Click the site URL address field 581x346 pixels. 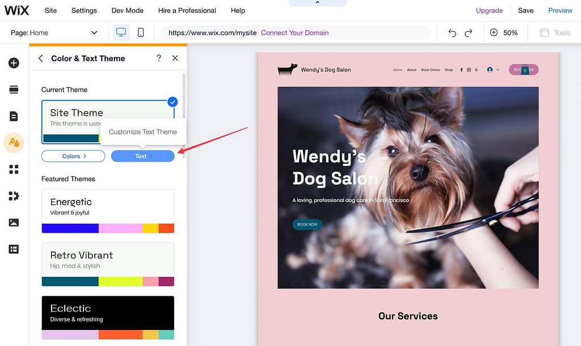tap(295, 33)
